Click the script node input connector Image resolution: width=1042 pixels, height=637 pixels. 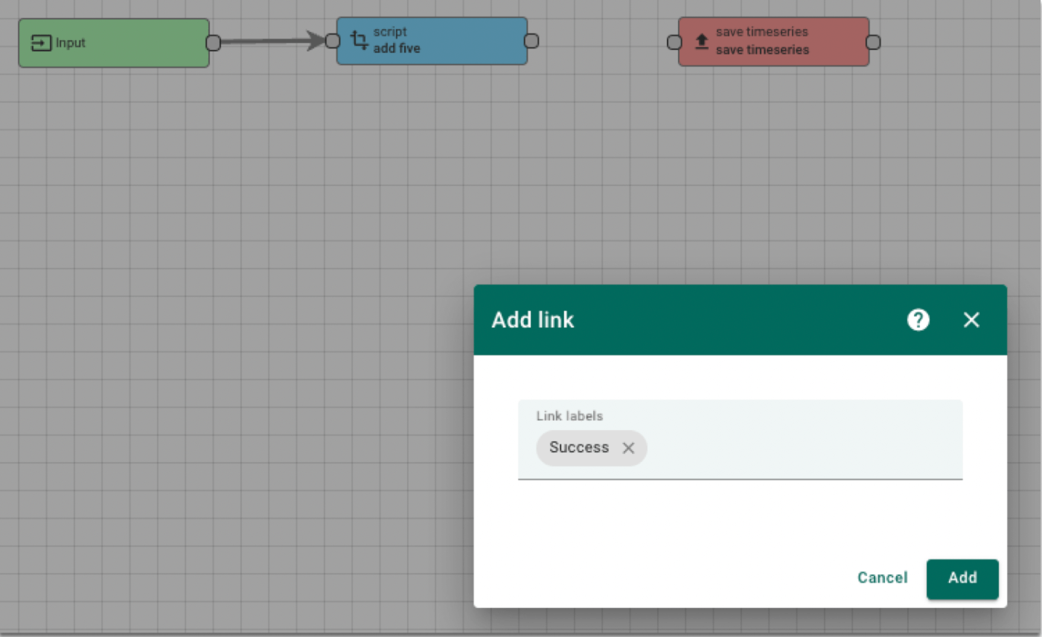[x=333, y=41]
